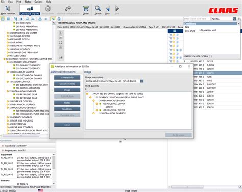Click the highlighted yellow-framed toolbar icon
Viewport: 242px width, 192px height.
[53, 19]
